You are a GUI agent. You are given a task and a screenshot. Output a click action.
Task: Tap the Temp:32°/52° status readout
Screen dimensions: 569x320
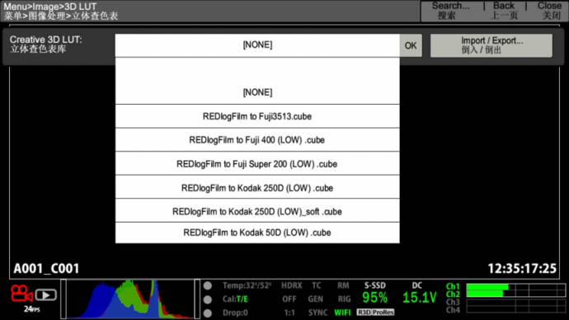coord(247,285)
